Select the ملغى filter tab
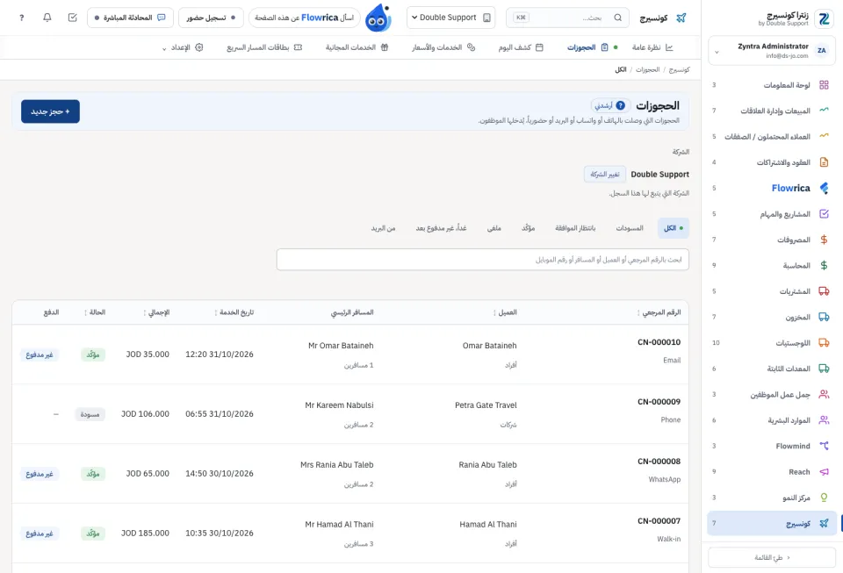The width and height of the screenshot is (843, 573). point(494,228)
